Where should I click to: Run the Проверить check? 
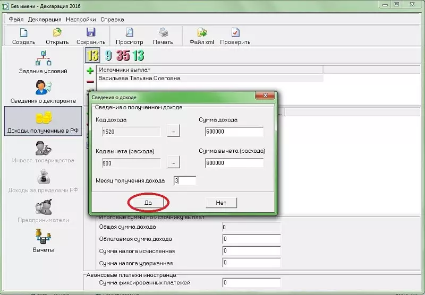click(235, 36)
